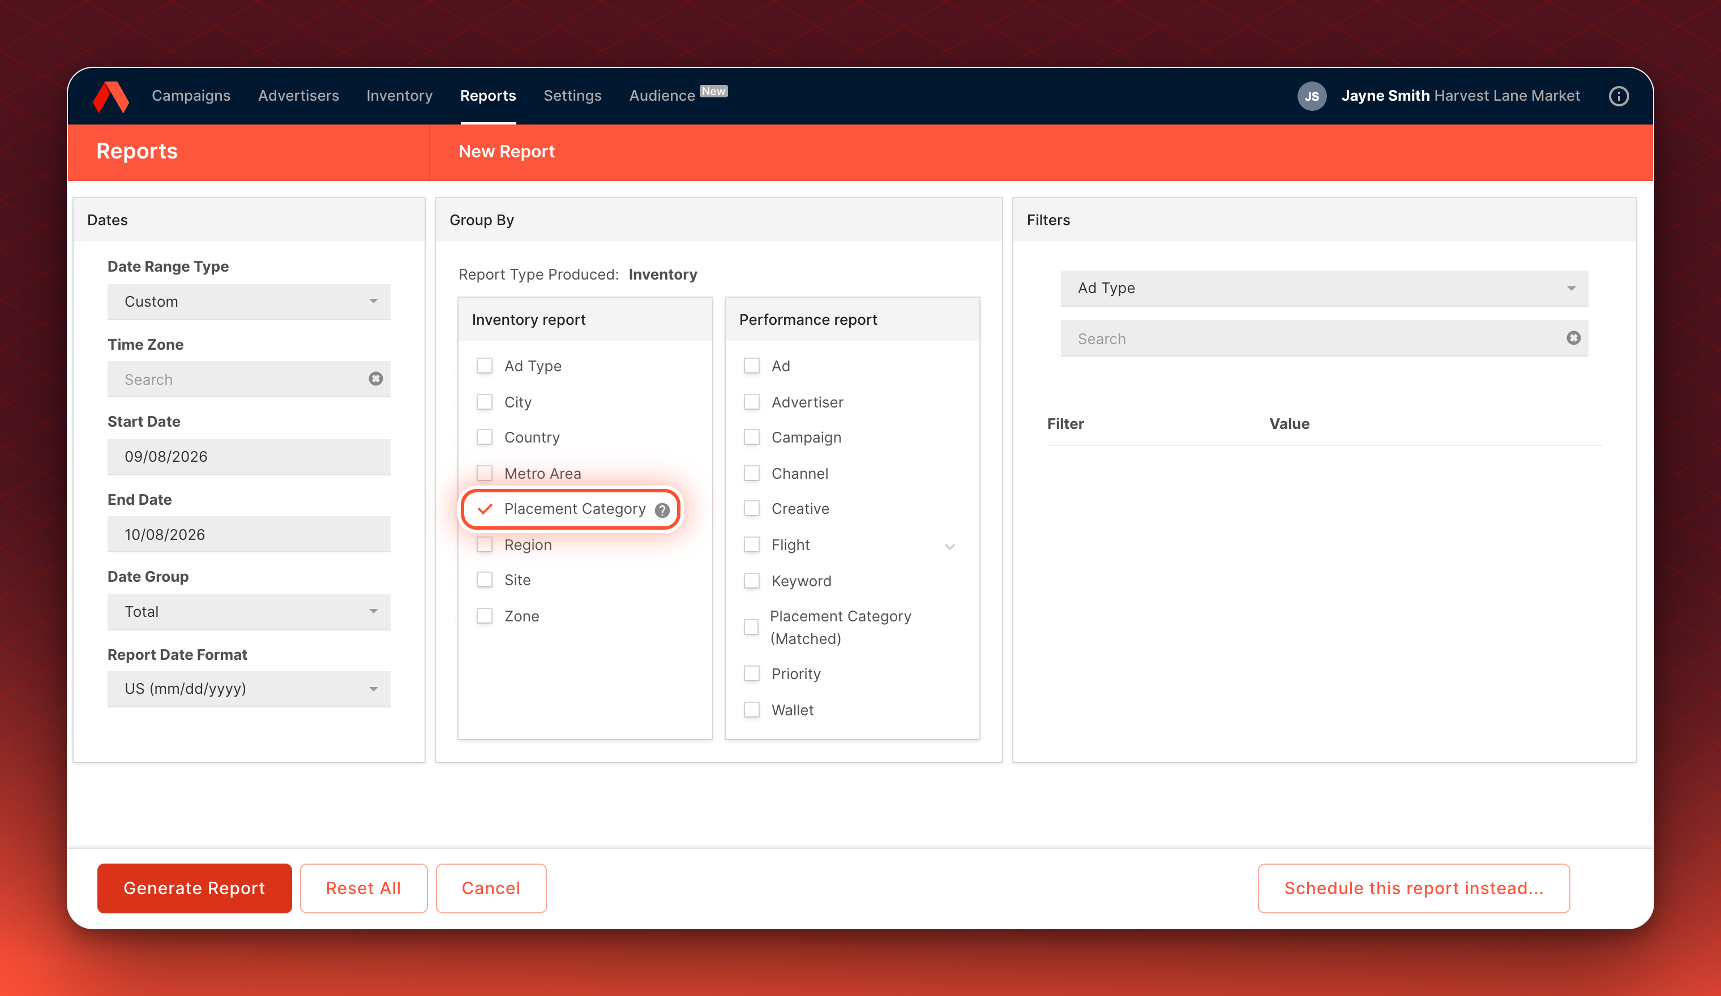The height and width of the screenshot is (996, 1721).
Task: Open the Date Group dropdown
Action: pyautogui.click(x=249, y=612)
